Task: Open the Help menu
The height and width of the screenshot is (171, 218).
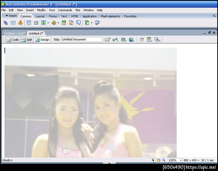Action: (x=100, y=10)
